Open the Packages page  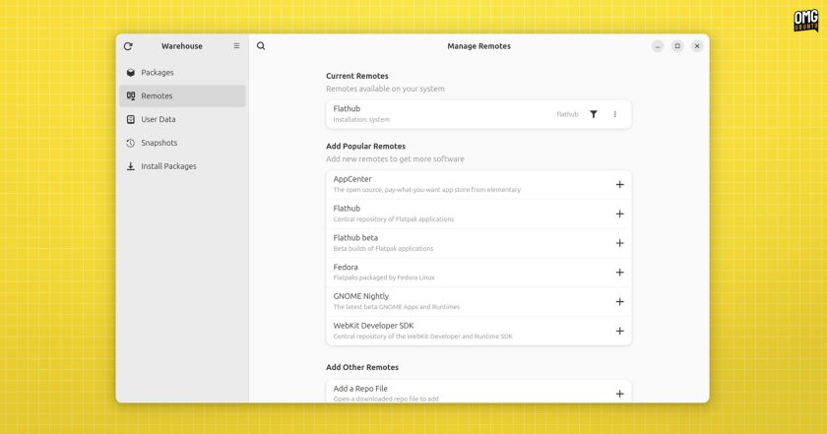(x=182, y=73)
